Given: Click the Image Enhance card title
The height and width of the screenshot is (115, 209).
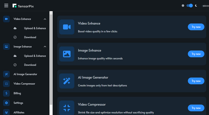Looking at the screenshot, I should [x=90, y=51].
